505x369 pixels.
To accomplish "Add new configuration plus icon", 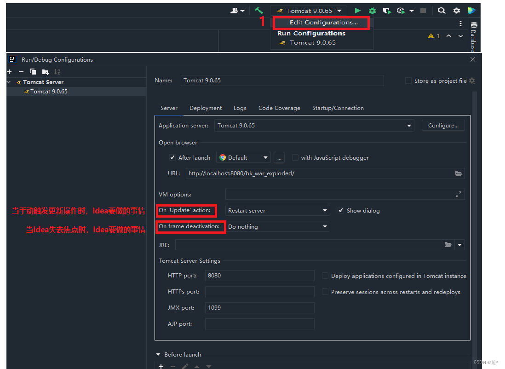I will click(x=9, y=72).
